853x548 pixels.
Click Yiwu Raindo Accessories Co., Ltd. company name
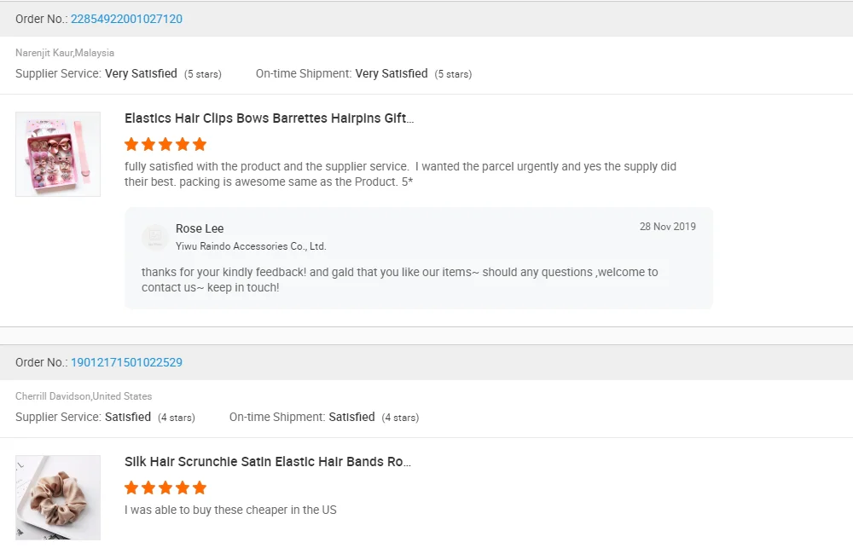251,246
